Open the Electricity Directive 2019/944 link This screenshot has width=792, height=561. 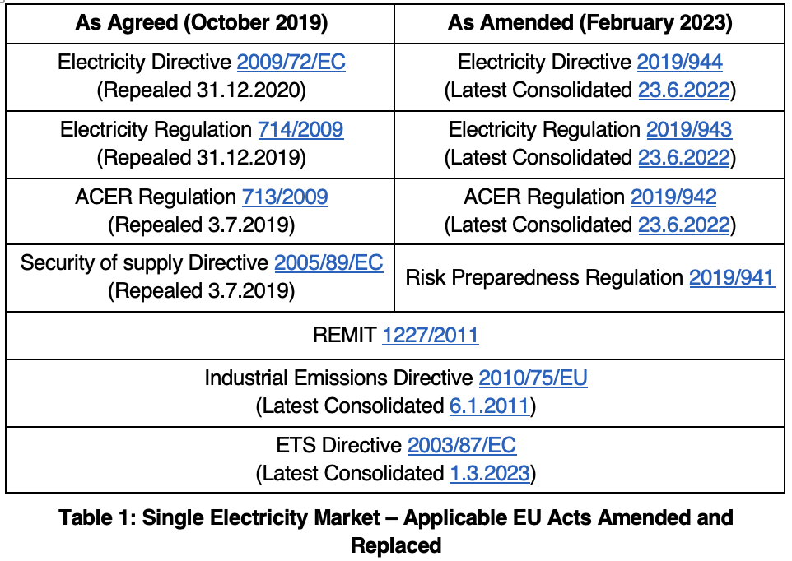point(680,63)
